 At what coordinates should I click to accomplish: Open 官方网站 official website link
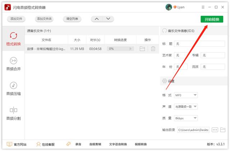[20, 145]
